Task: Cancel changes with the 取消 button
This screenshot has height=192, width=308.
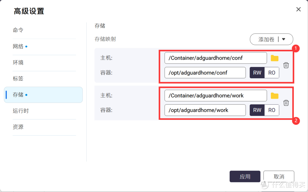Action: tap(279, 176)
